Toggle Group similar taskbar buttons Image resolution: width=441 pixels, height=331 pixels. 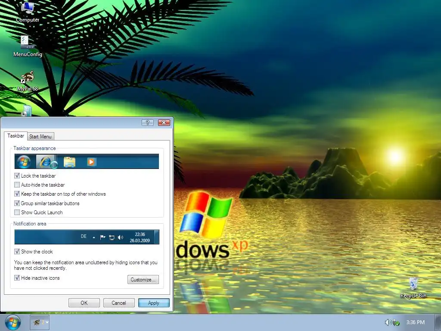click(17, 203)
